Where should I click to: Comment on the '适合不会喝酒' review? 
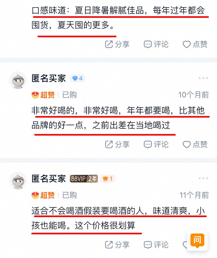(156, 245)
